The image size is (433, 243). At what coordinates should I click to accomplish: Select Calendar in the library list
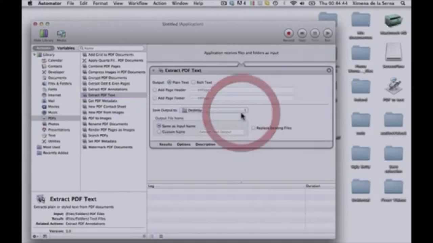click(55, 60)
